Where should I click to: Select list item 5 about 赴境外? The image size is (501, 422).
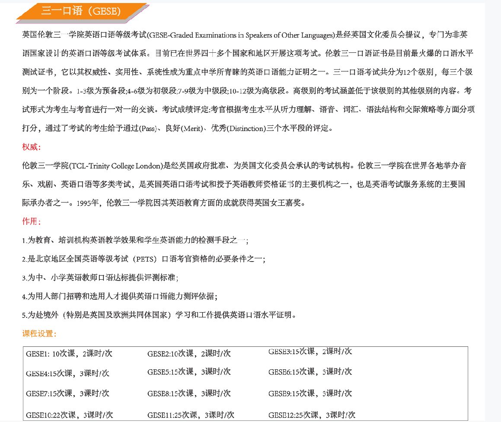[159, 315]
